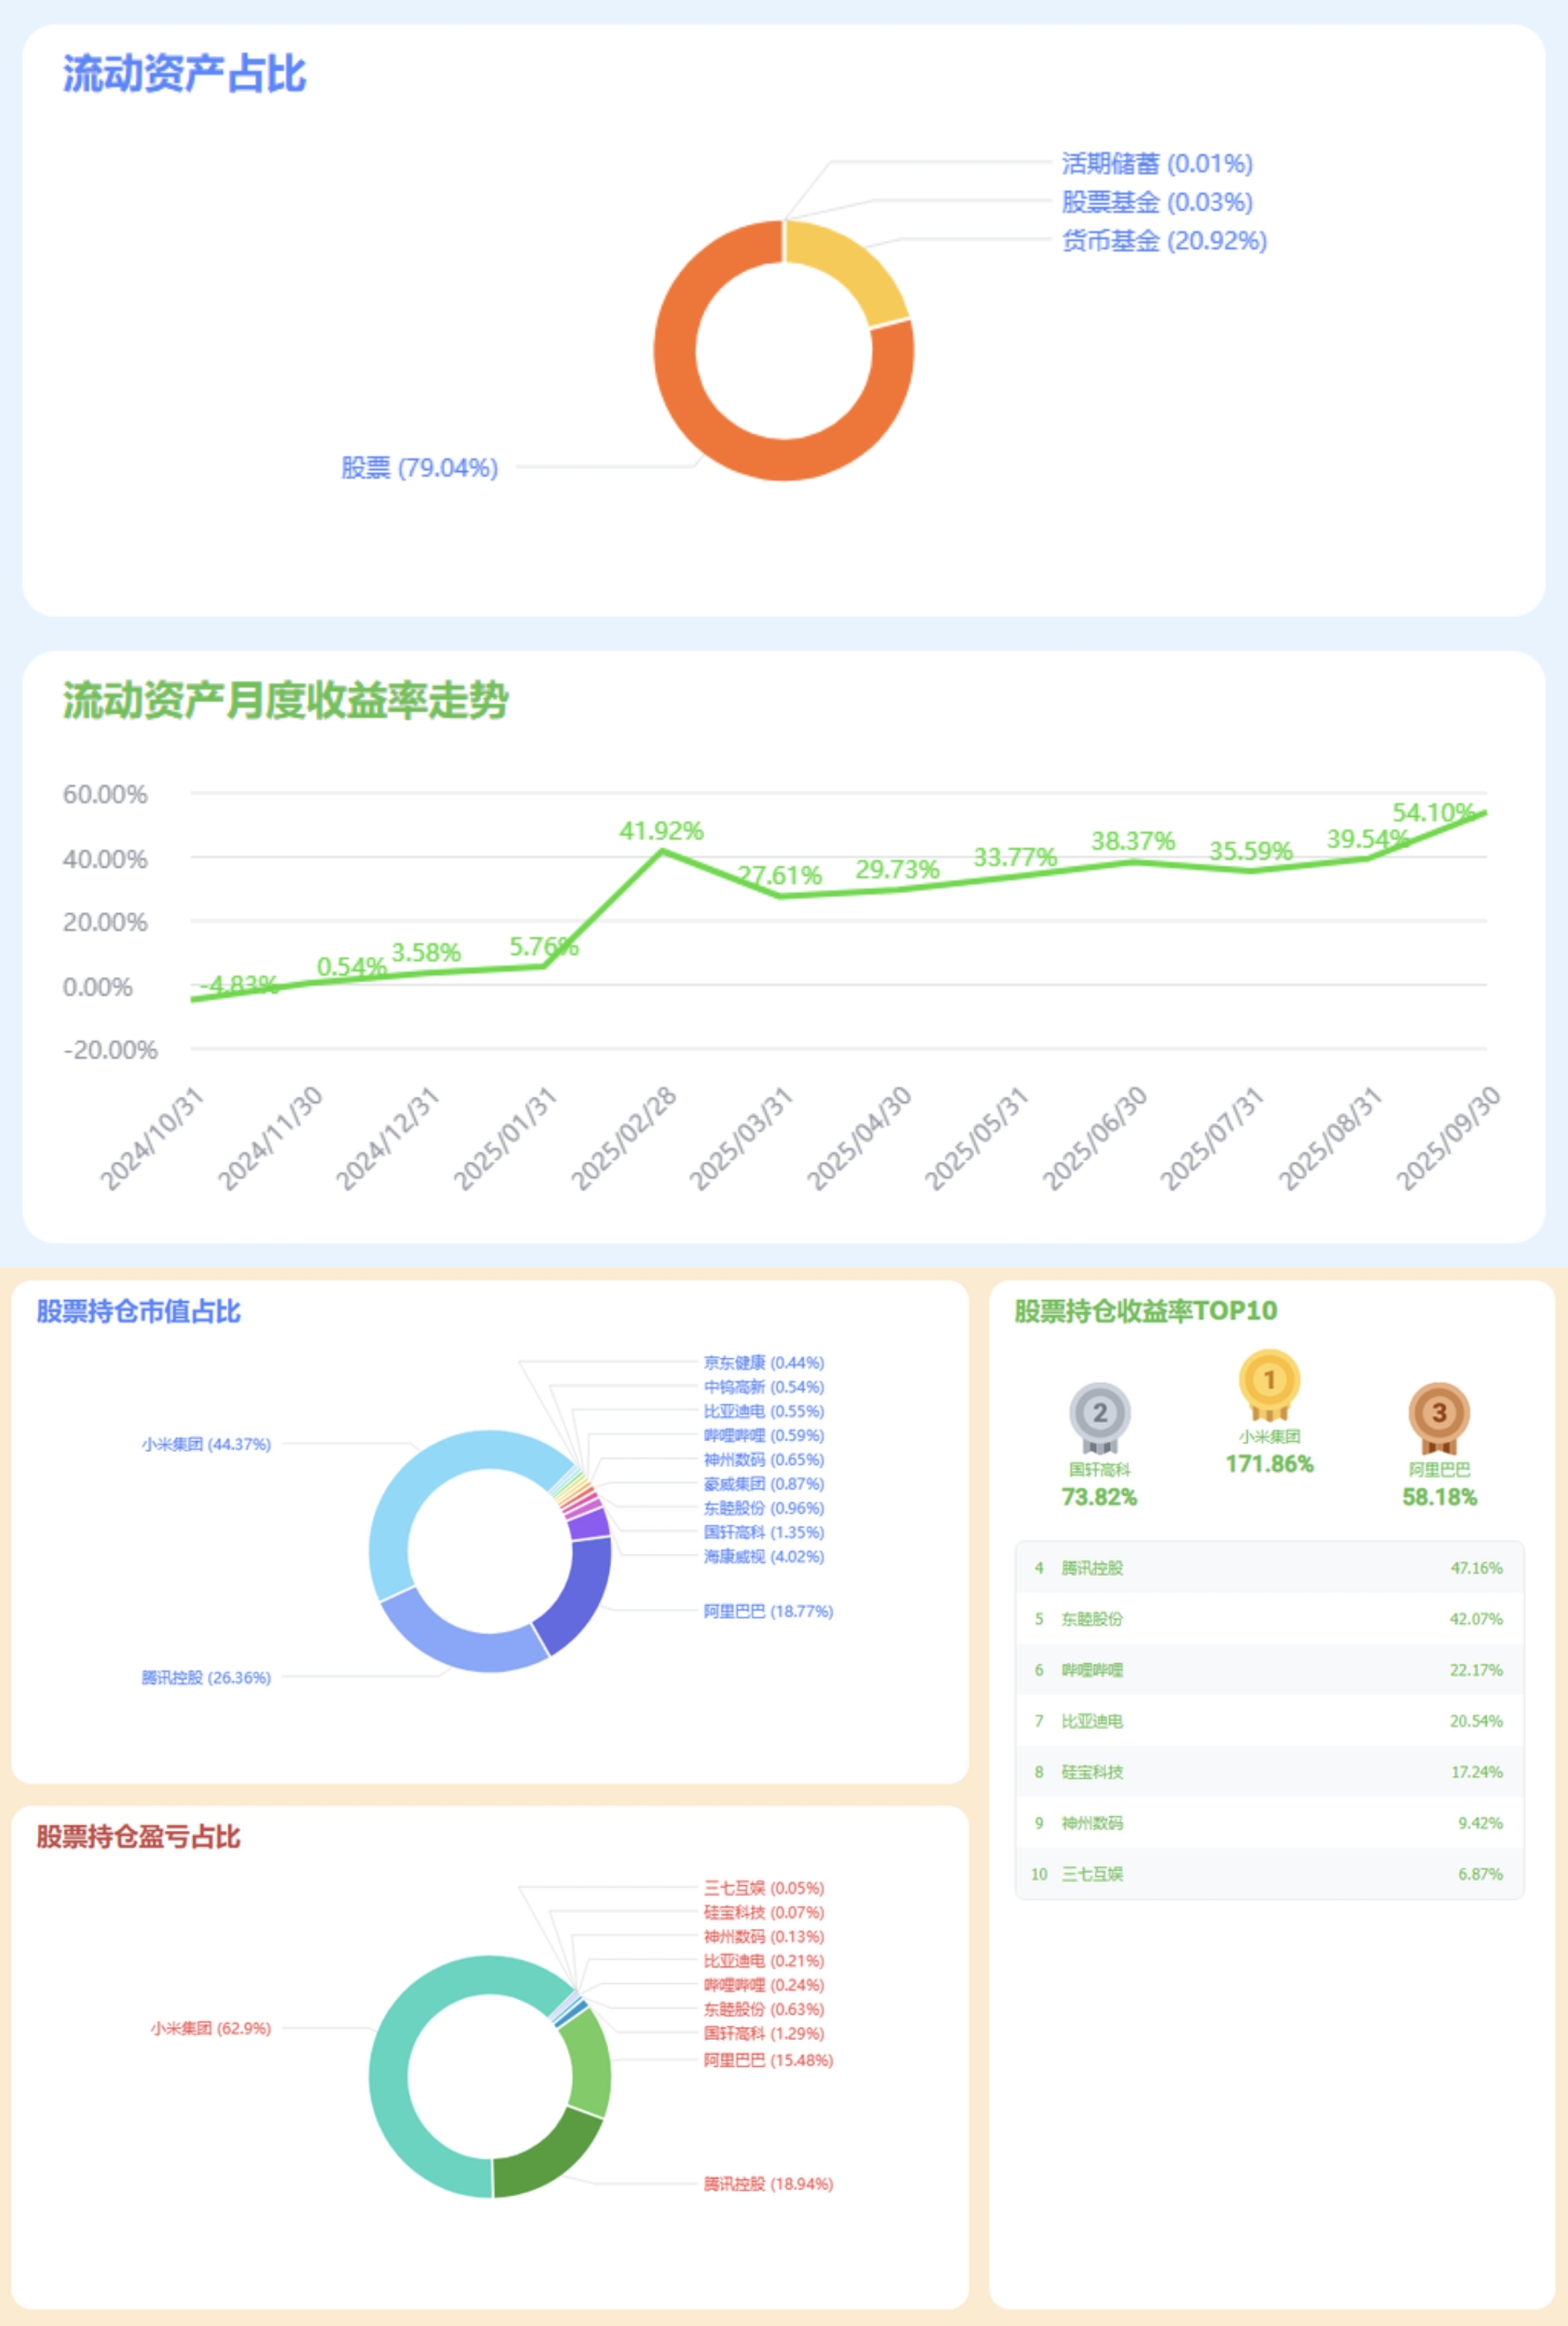
Task: Click the gold rank 1 medal icon
Action: 1269,1381
